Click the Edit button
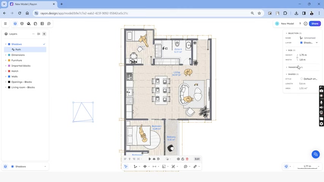 [x=197, y=159]
